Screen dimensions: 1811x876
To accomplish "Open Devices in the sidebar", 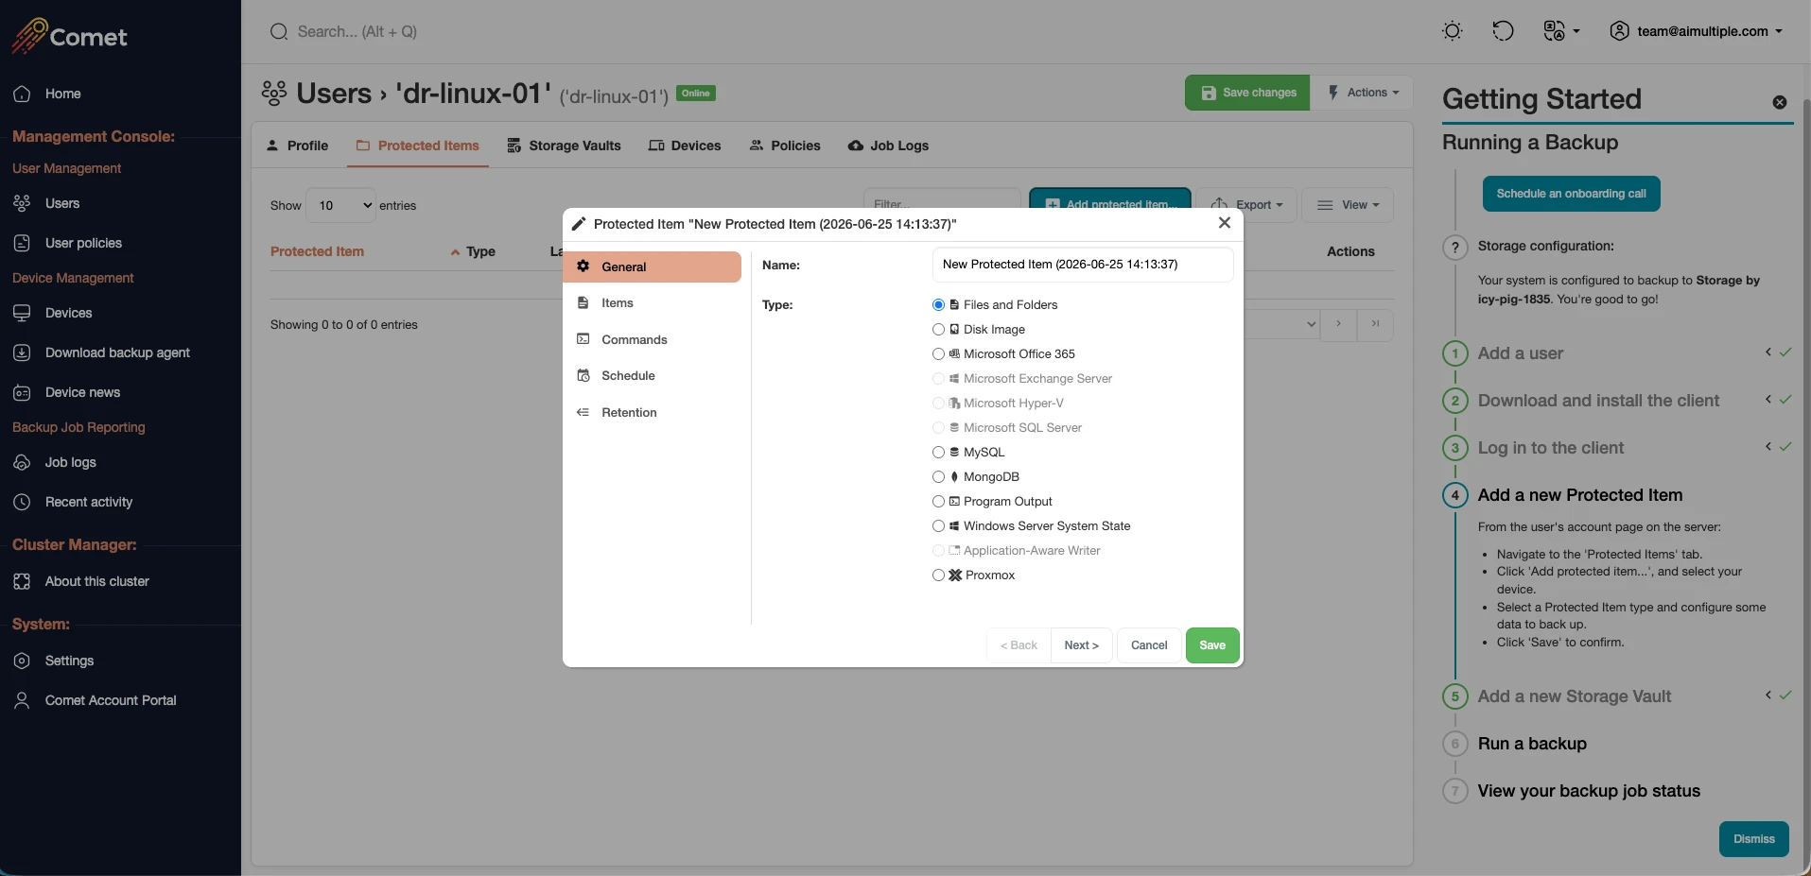I will tap(68, 313).
